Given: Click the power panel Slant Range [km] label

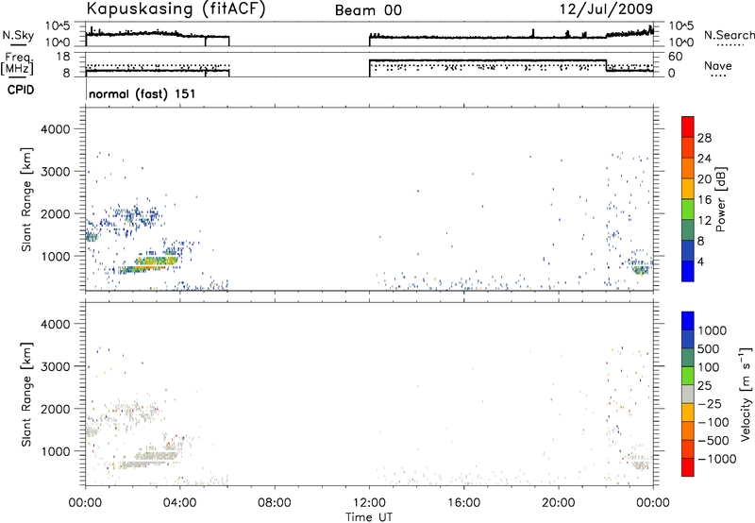Looking at the screenshot, I should [26, 199].
